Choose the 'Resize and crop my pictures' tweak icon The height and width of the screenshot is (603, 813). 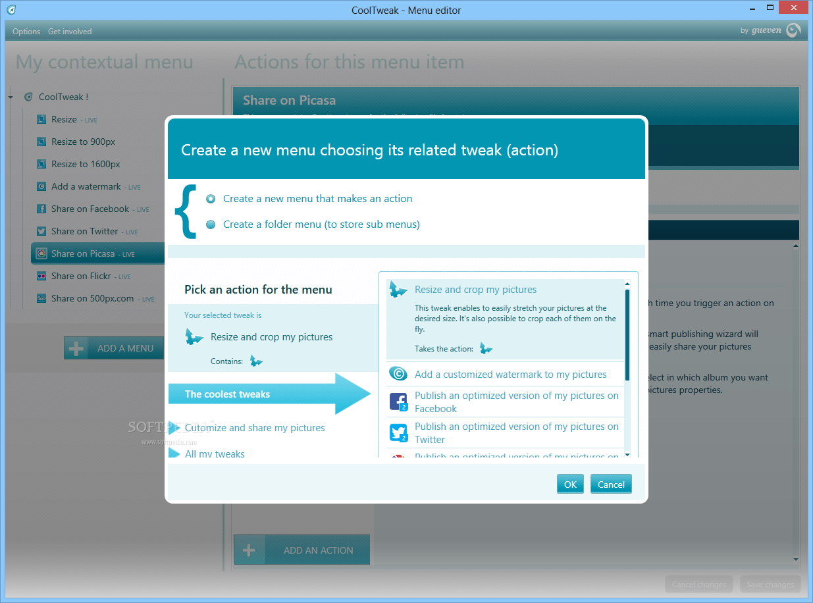coord(398,290)
